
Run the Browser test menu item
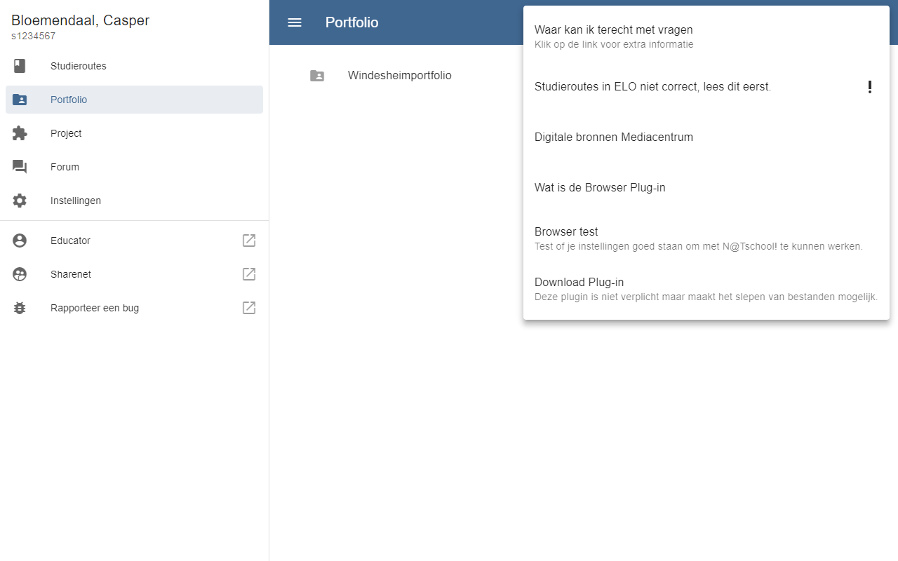click(x=706, y=238)
